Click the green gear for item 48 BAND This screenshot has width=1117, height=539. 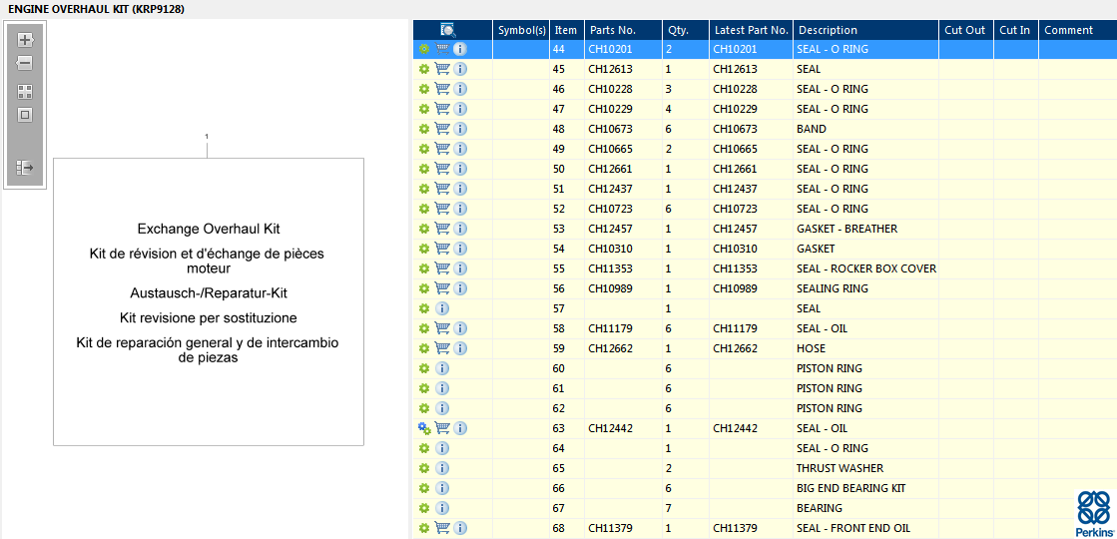pyautogui.click(x=424, y=129)
